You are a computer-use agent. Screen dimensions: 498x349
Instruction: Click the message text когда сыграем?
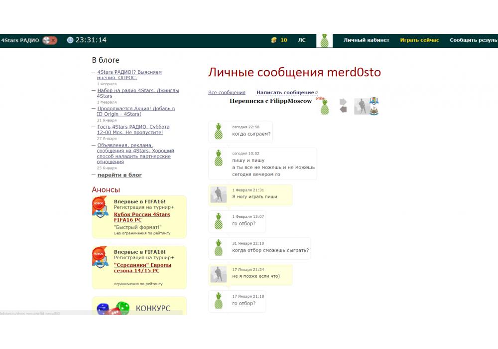pos(251,134)
